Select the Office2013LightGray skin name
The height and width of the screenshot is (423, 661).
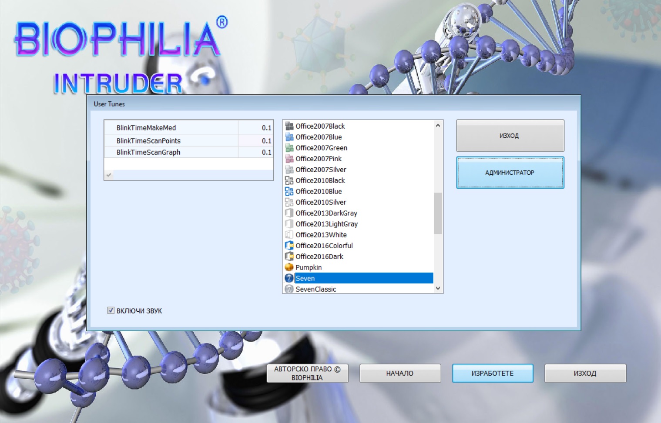point(326,224)
